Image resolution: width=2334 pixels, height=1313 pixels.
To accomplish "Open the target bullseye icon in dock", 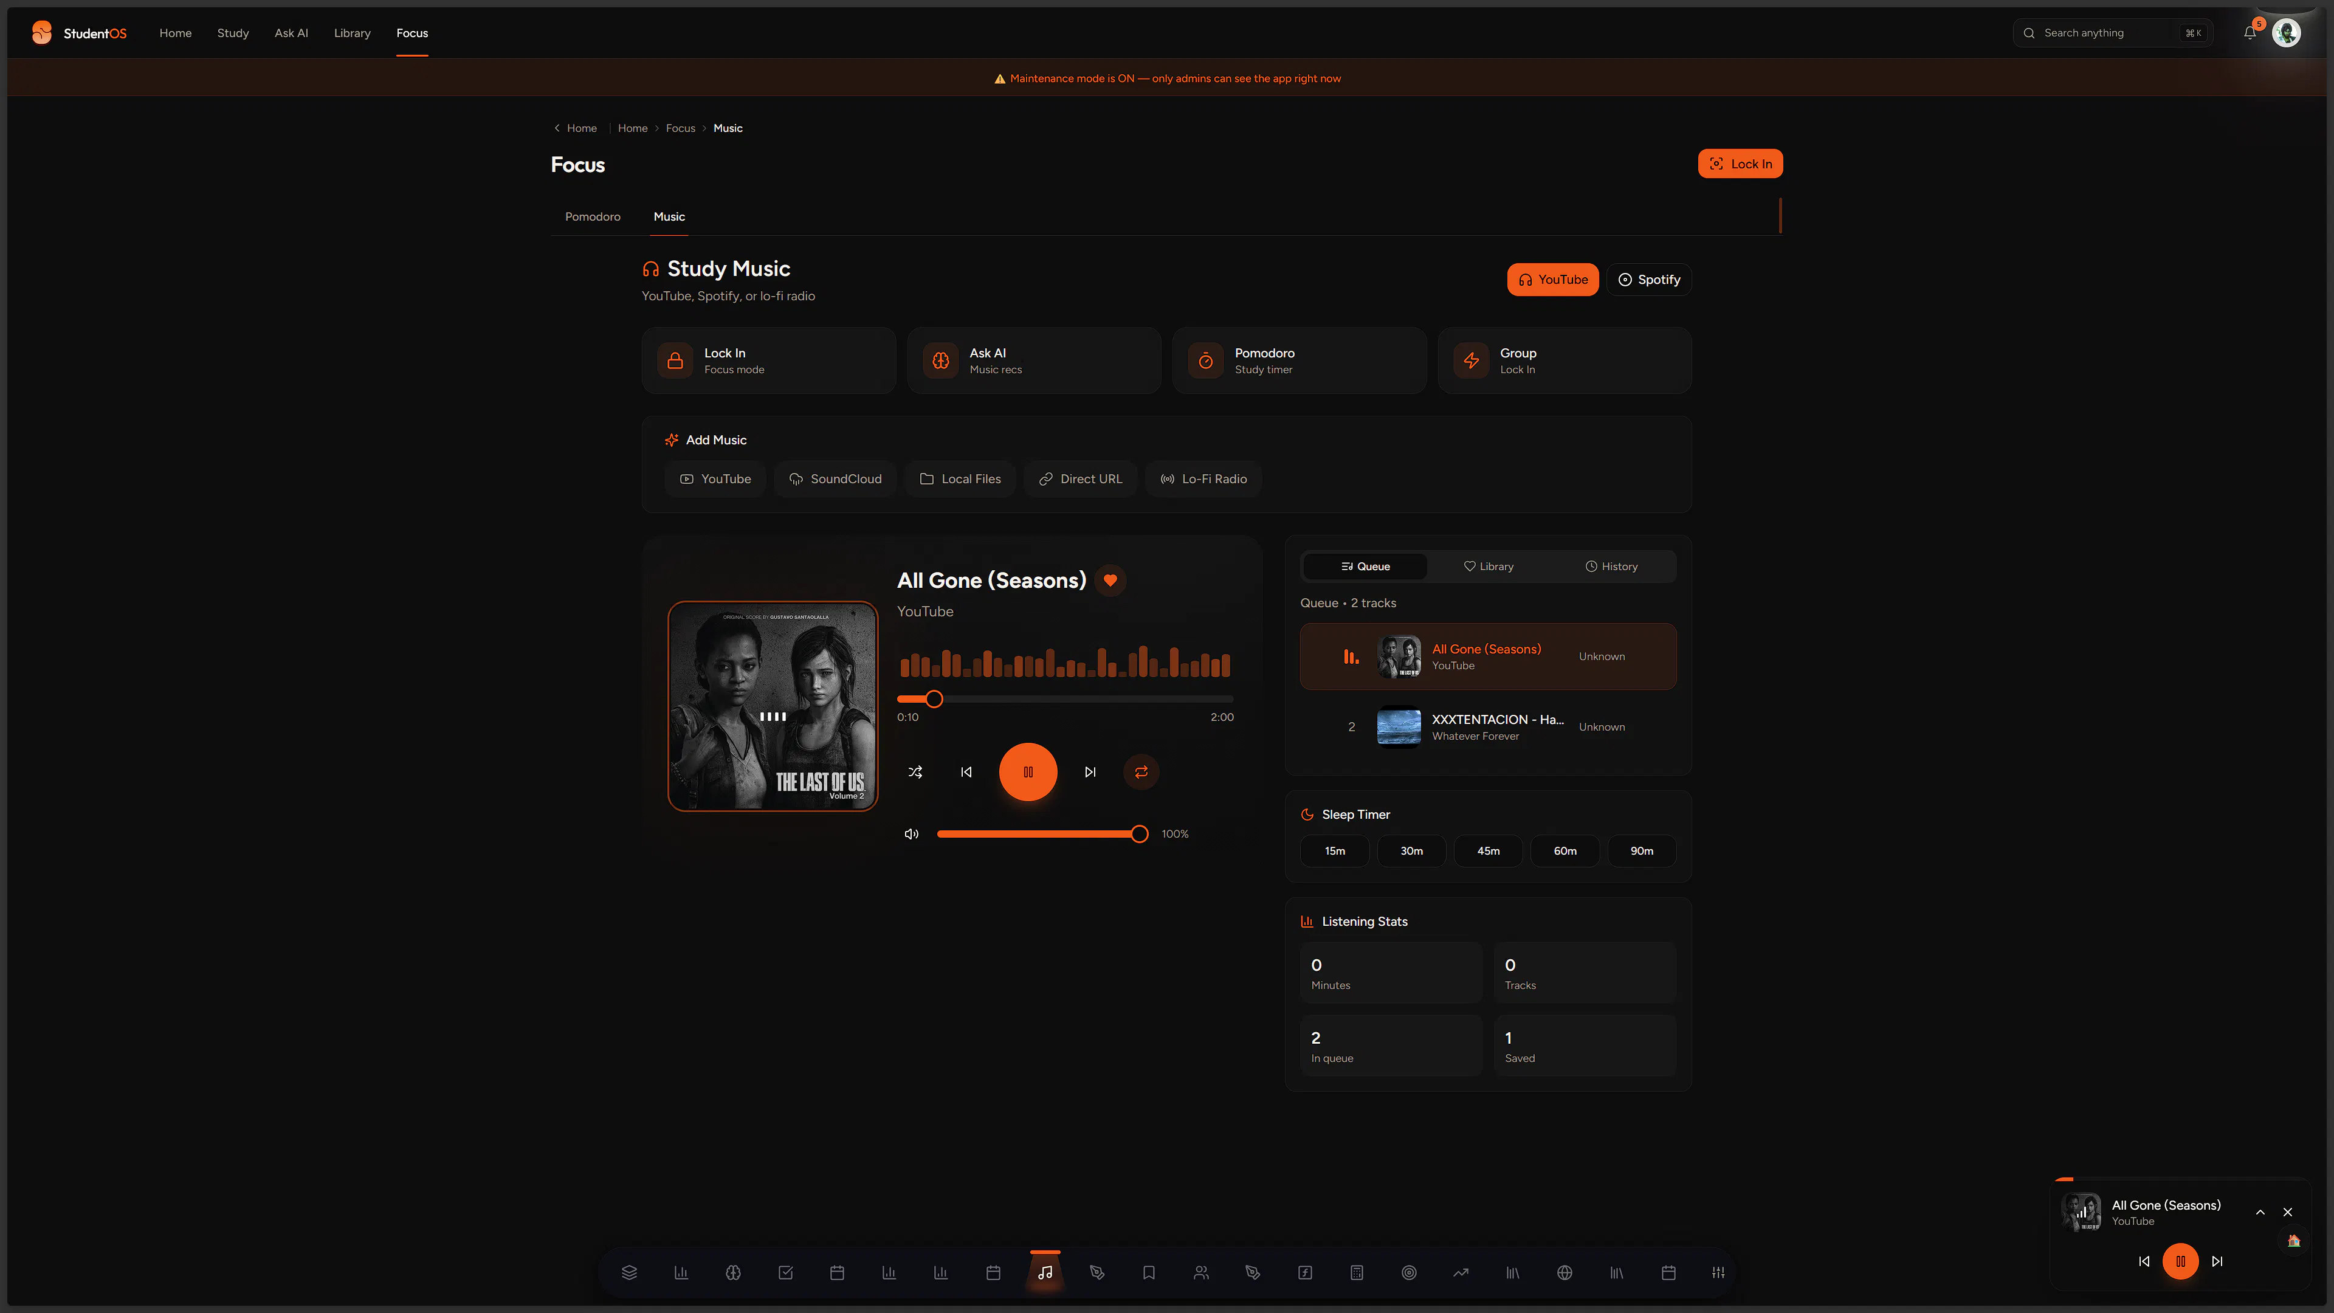I will point(1409,1272).
